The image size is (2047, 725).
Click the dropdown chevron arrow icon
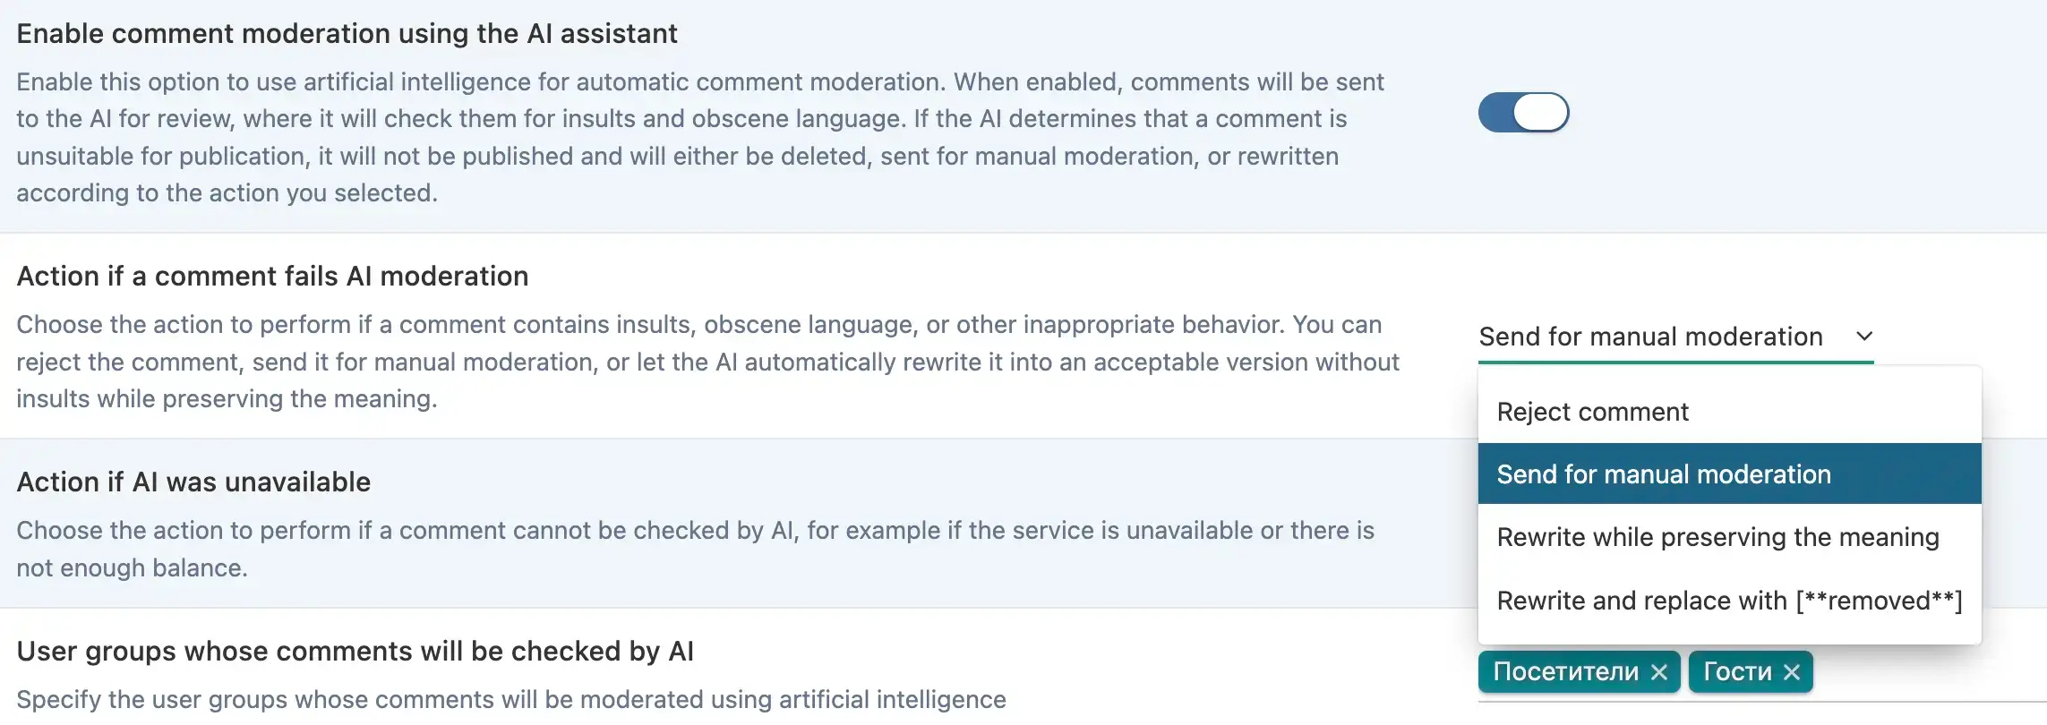point(1864,337)
